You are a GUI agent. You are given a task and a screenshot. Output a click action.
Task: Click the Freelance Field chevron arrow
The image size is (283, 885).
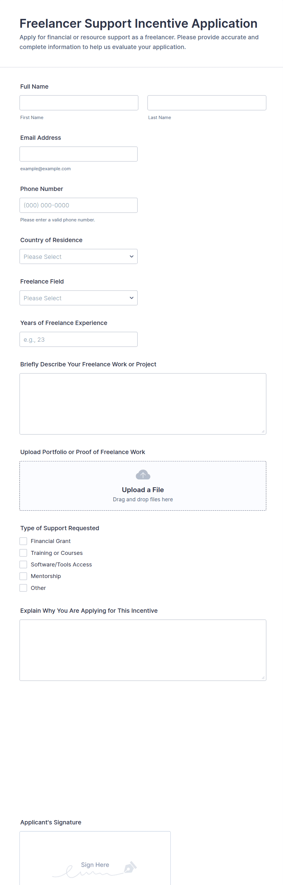(131, 298)
